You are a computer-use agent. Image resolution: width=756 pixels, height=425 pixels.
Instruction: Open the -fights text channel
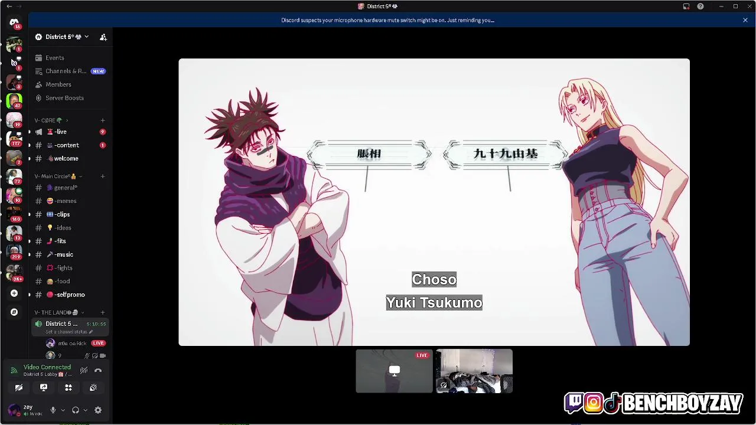[69, 268]
